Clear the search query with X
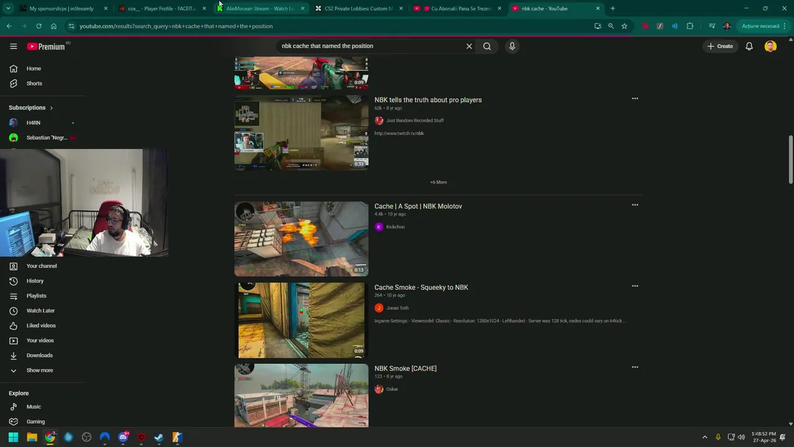This screenshot has height=447, width=794. [469, 46]
